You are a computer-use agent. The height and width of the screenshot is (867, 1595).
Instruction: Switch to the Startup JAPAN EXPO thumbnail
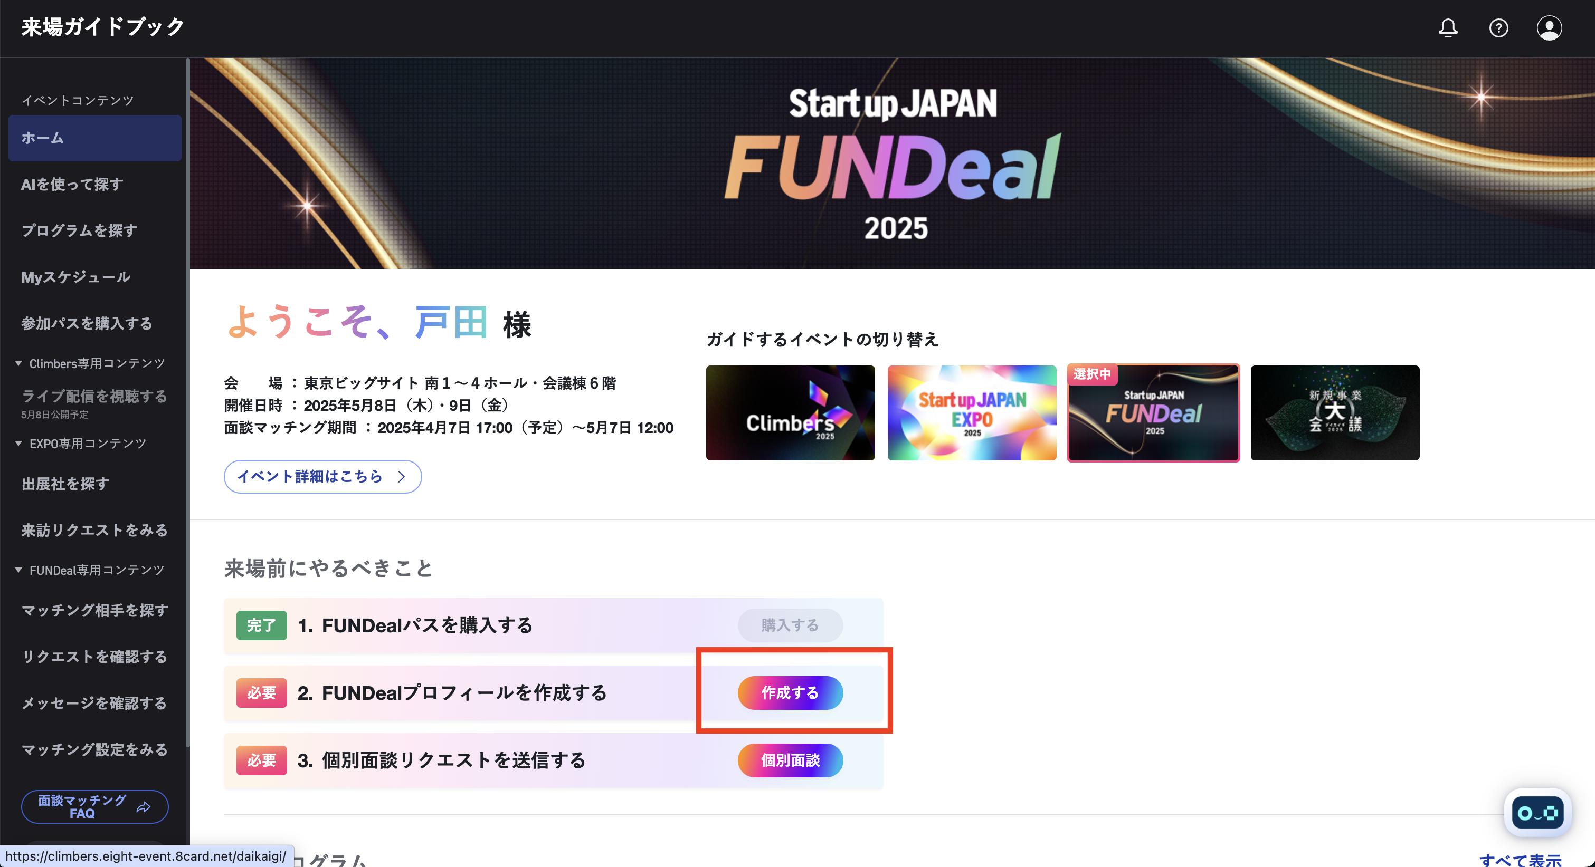coord(972,413)
